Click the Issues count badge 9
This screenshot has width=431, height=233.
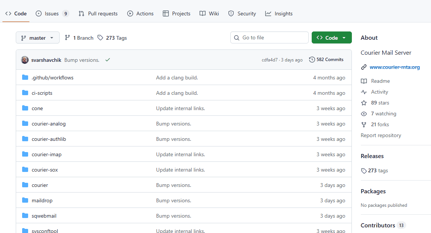pos(65,13)
